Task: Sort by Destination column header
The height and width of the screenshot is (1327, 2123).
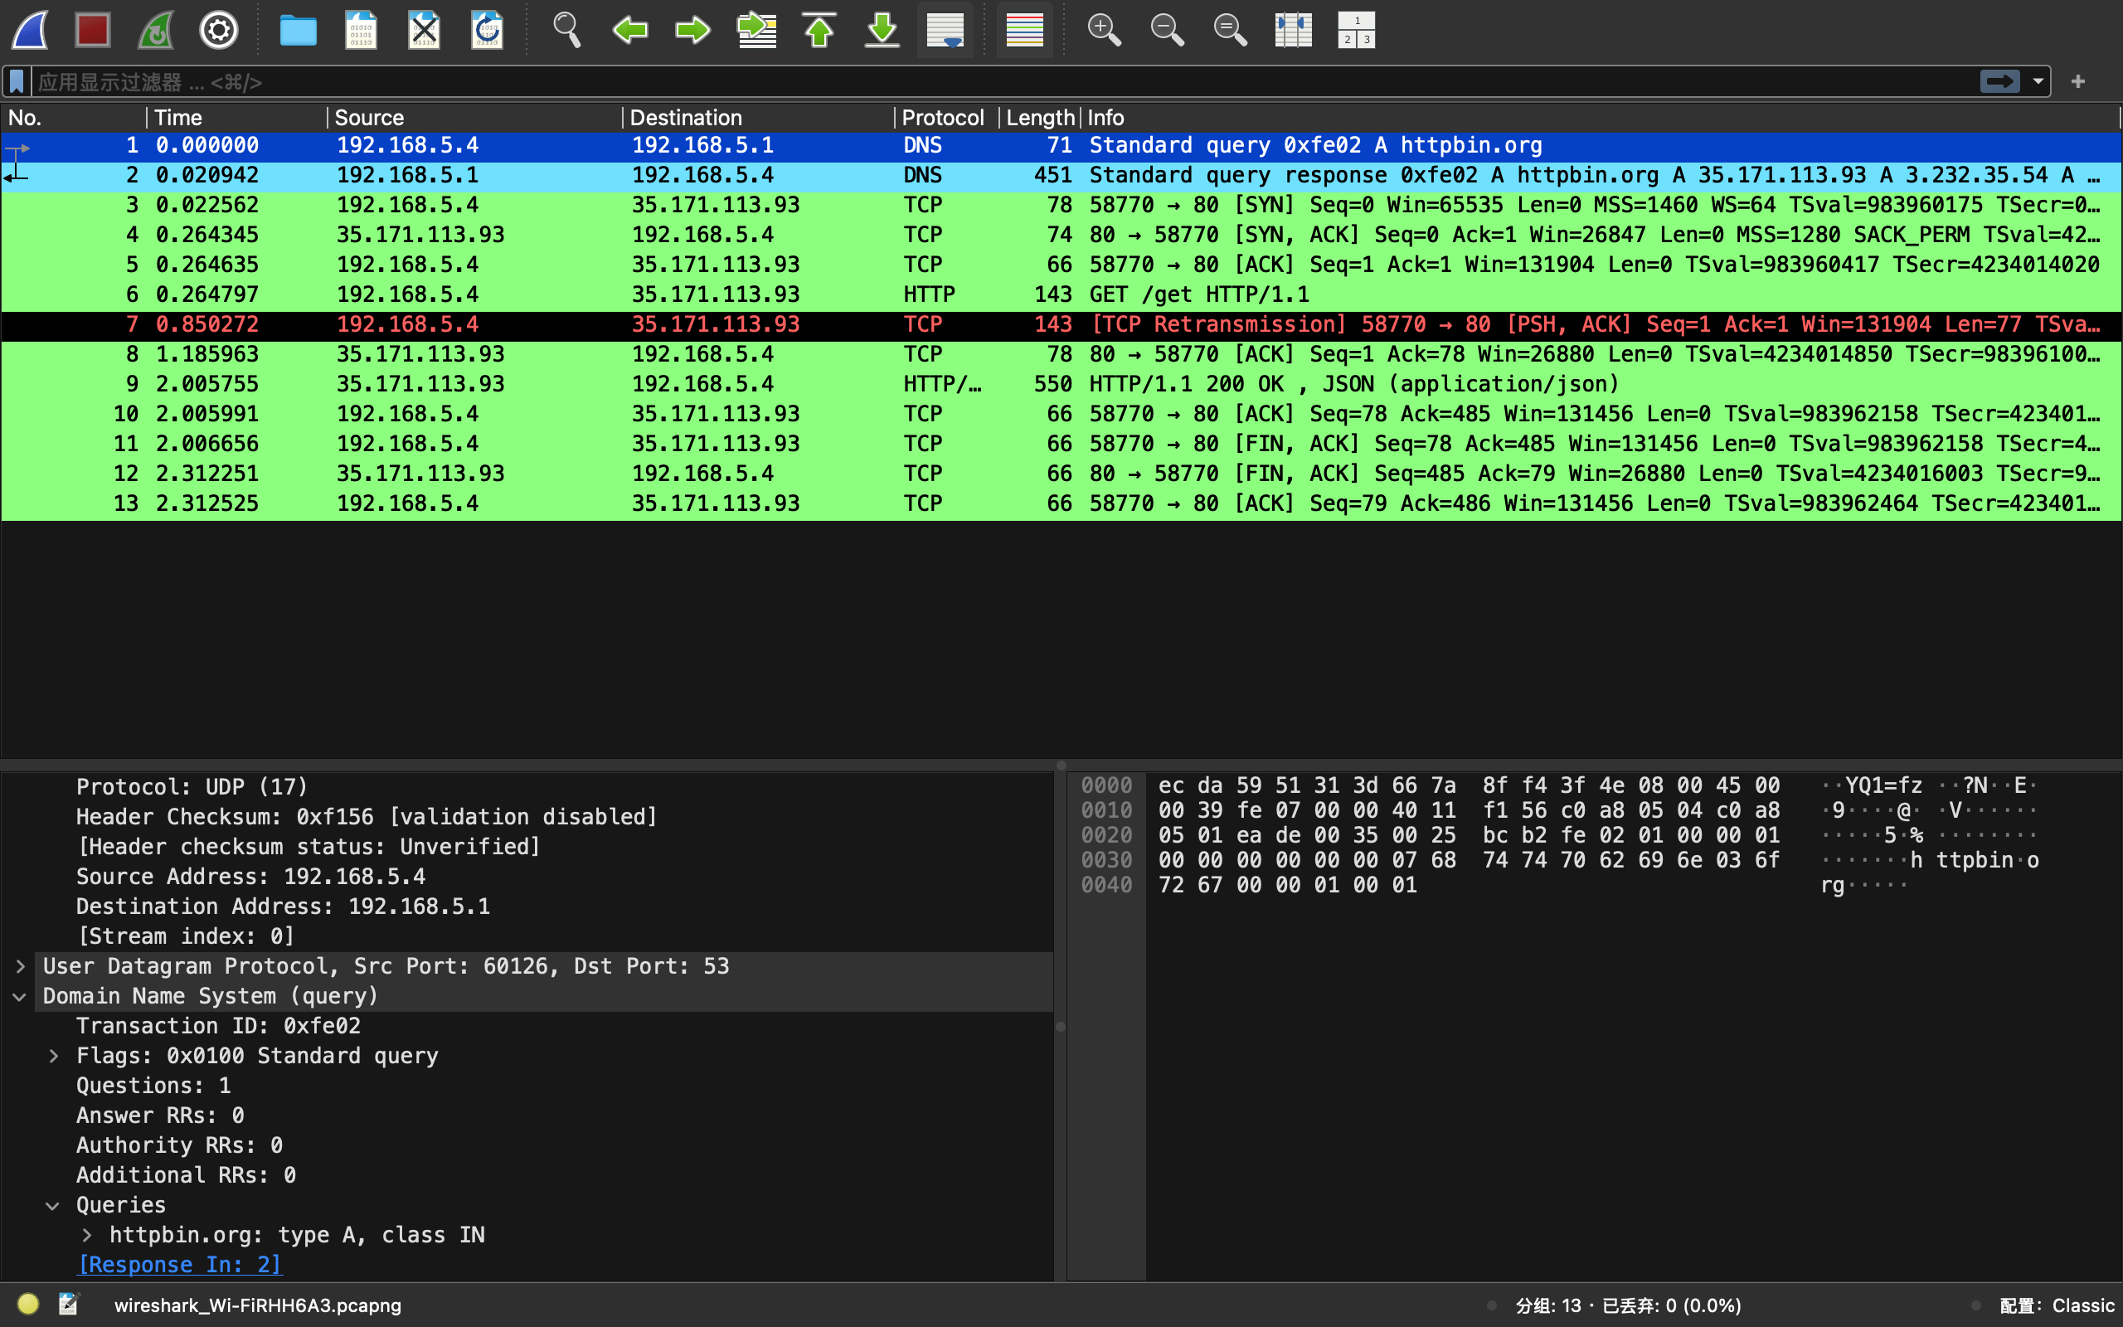Action: 758,118
